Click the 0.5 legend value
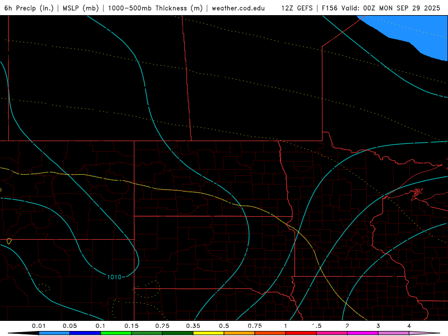 click(224, 326)
